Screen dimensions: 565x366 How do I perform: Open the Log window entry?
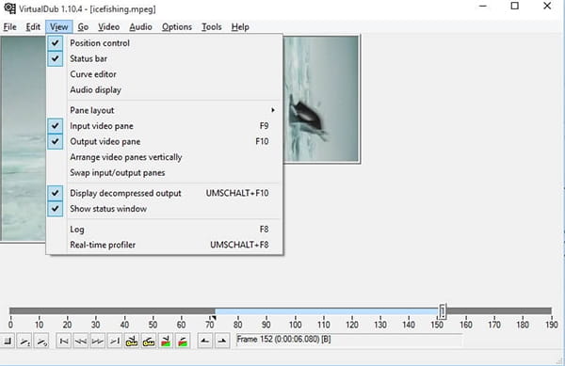click(x=165, y=230)
